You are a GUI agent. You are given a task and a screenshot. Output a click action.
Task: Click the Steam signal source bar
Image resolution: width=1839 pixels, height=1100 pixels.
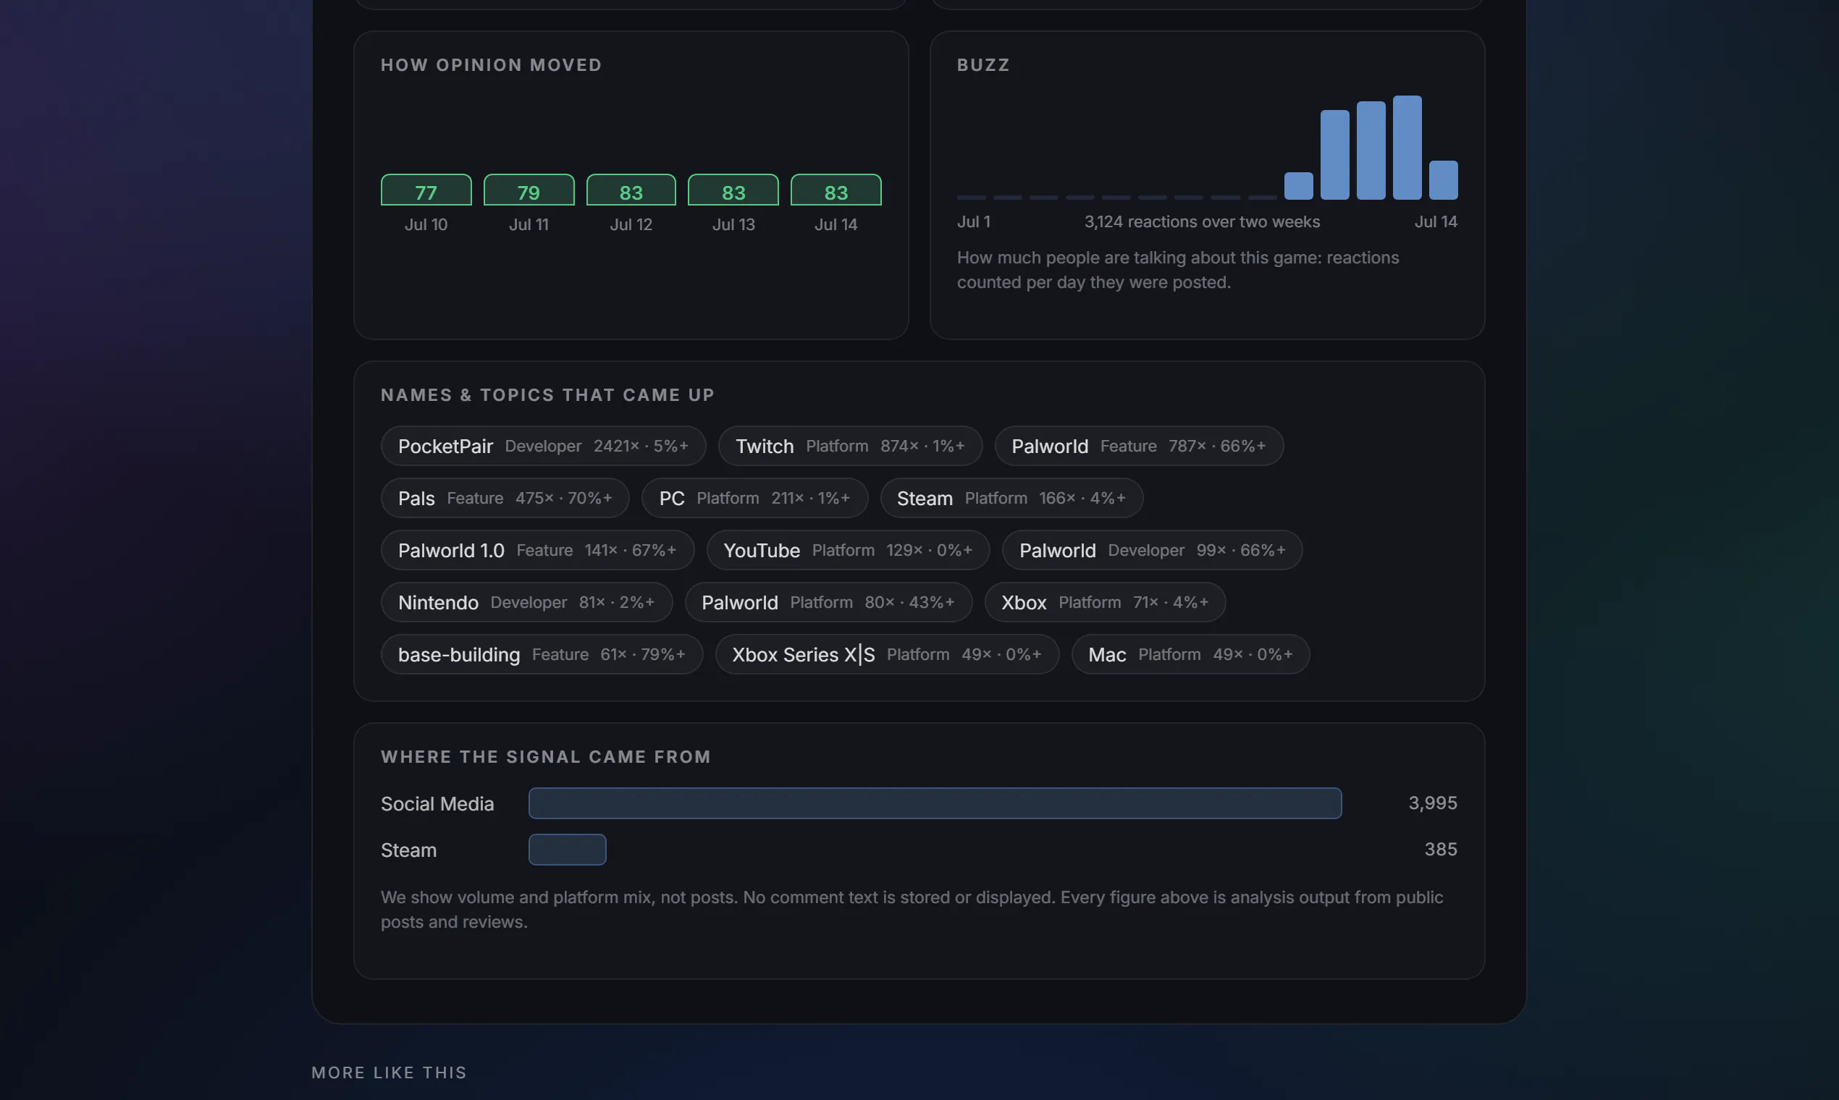click(x=566, y=849)
